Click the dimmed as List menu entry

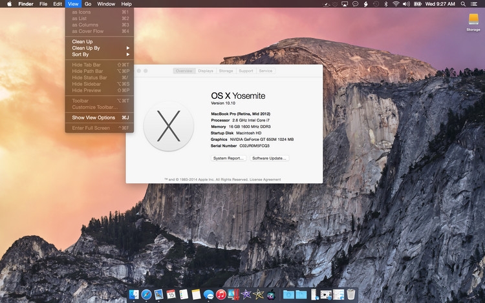100,19
